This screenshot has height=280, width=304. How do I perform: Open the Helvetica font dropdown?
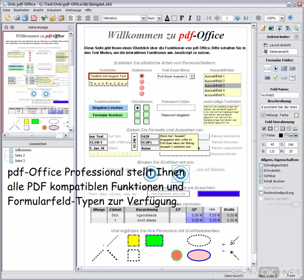click(143, 18)
